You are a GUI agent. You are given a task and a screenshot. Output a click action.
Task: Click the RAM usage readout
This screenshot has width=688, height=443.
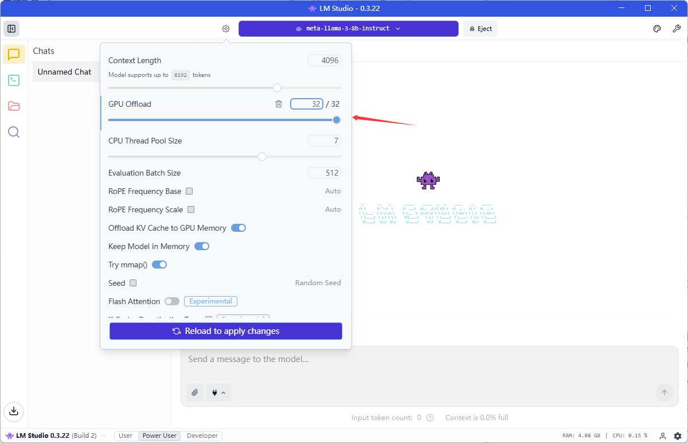(x=583, y=436)
